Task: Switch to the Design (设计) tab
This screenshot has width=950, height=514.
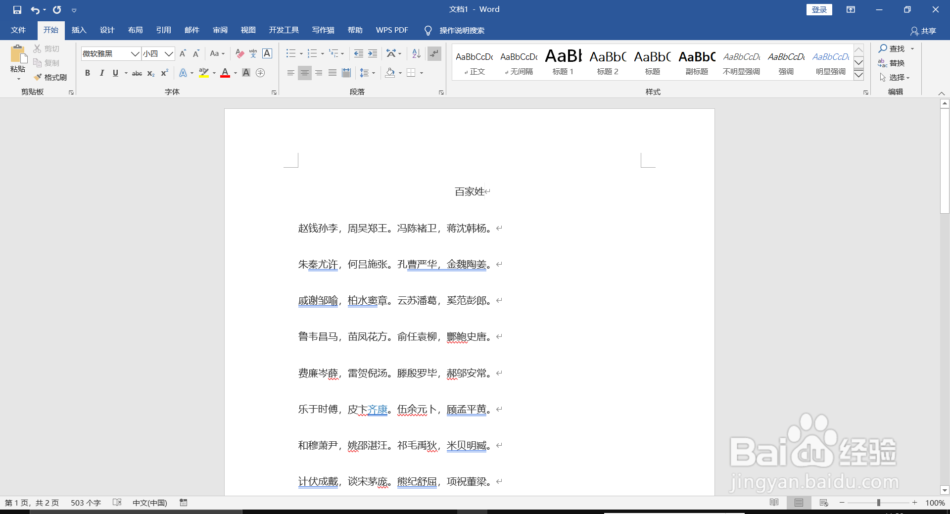Action: tap(107, 30)
